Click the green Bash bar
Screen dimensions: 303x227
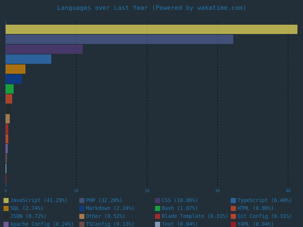click(x=9, y=89)
